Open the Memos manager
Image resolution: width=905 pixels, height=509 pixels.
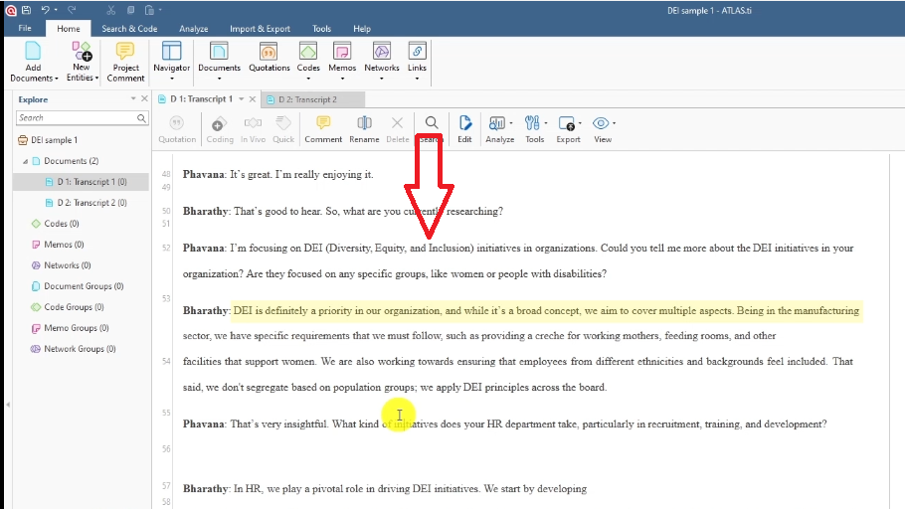pyautogui.click(x=342, y=62)
